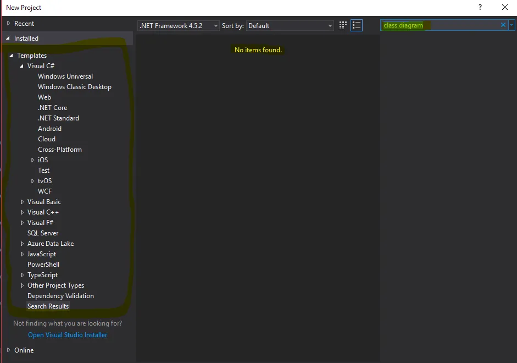Expand the JavaScript node arrow
This screenshot has width=517, height=363.
click(x=22, y=254)
